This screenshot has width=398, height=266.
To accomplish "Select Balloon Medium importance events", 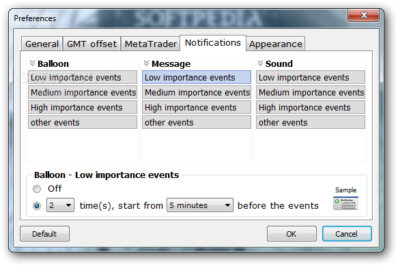I will point(83,92).
